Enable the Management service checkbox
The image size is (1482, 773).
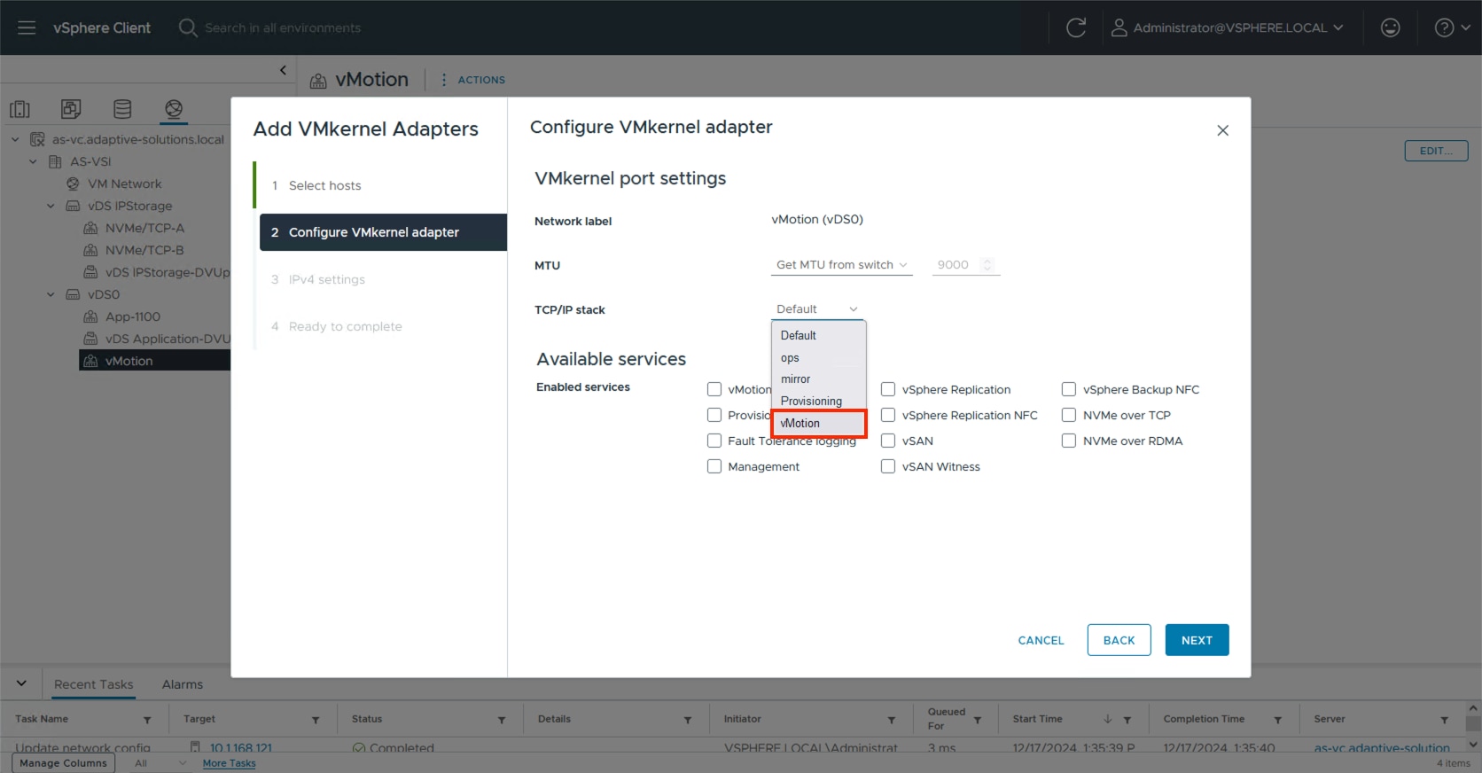tap(714, 466)
